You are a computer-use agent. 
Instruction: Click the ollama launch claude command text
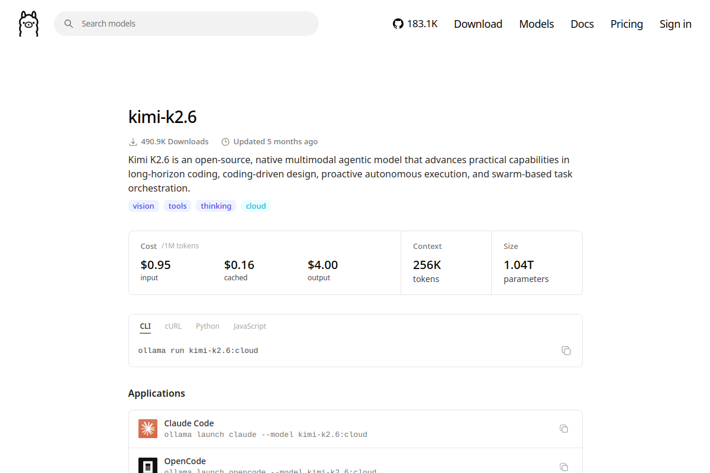point(266,435)
